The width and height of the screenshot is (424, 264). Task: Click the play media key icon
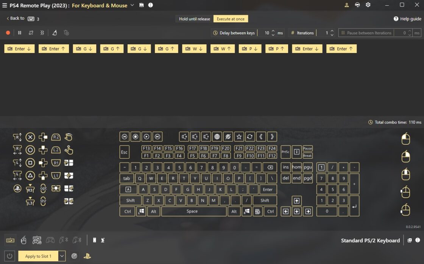(146, 137)
